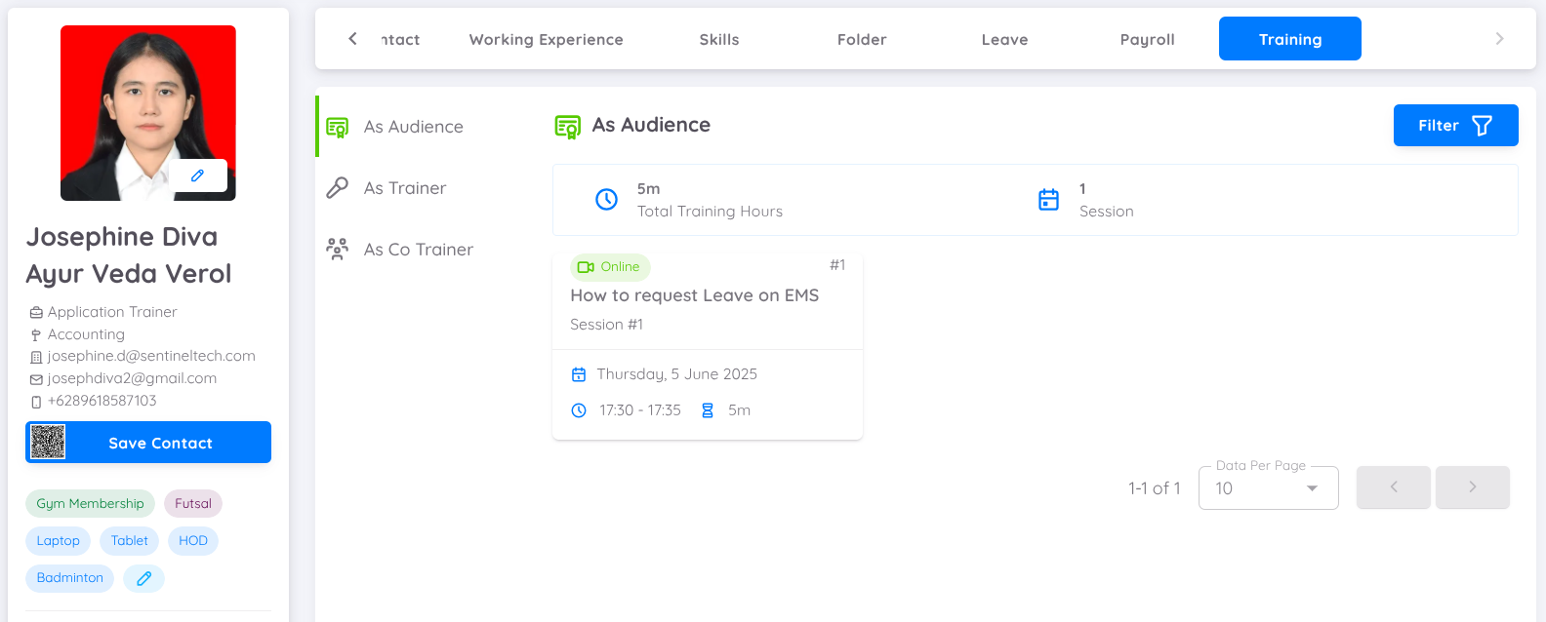Click the clock icon for Total Training Hours
The height and width of the screenshot is (622, 1546).
point(606,200)
